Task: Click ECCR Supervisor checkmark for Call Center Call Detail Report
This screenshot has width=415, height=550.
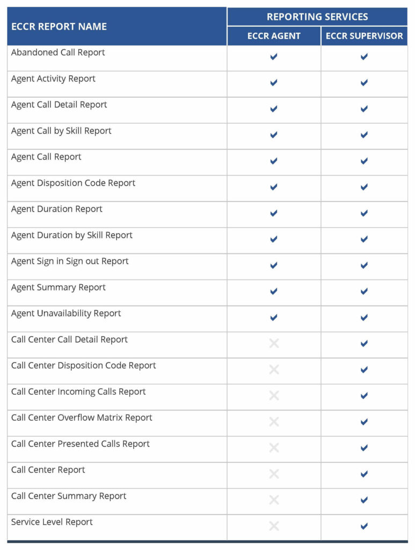Action: (364, 343)
